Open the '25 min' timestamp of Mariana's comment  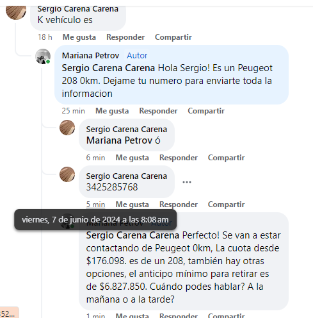(x=73, y=111)
